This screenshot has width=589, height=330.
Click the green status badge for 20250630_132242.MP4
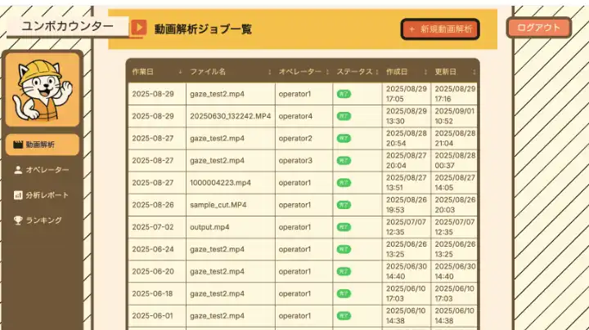344,116
